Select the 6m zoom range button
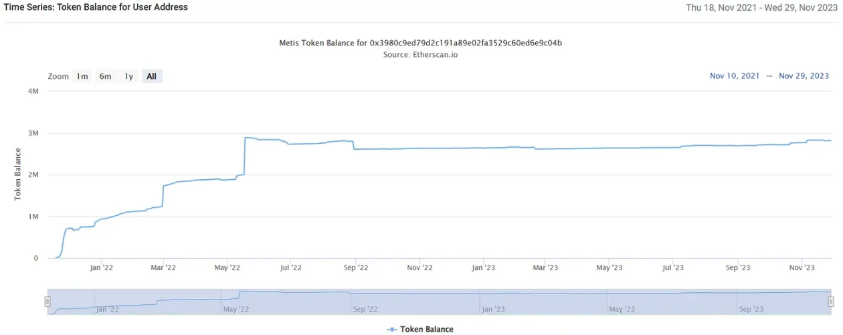843x335 pixels. coord(105,76)
